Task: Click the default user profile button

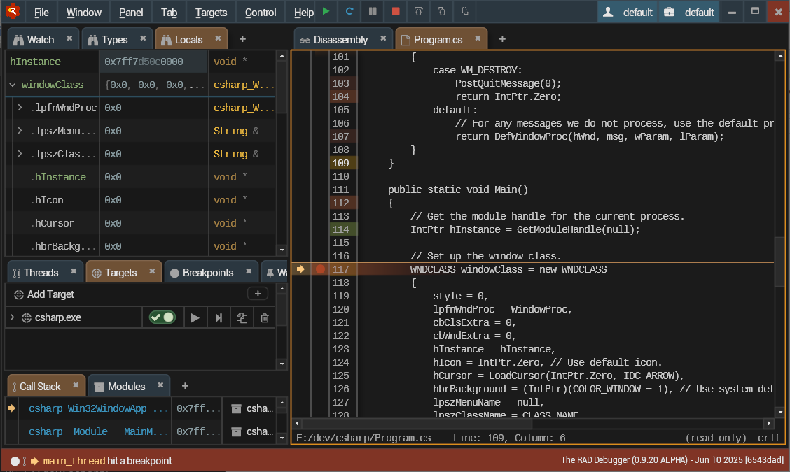Action: tap(628, 12)
